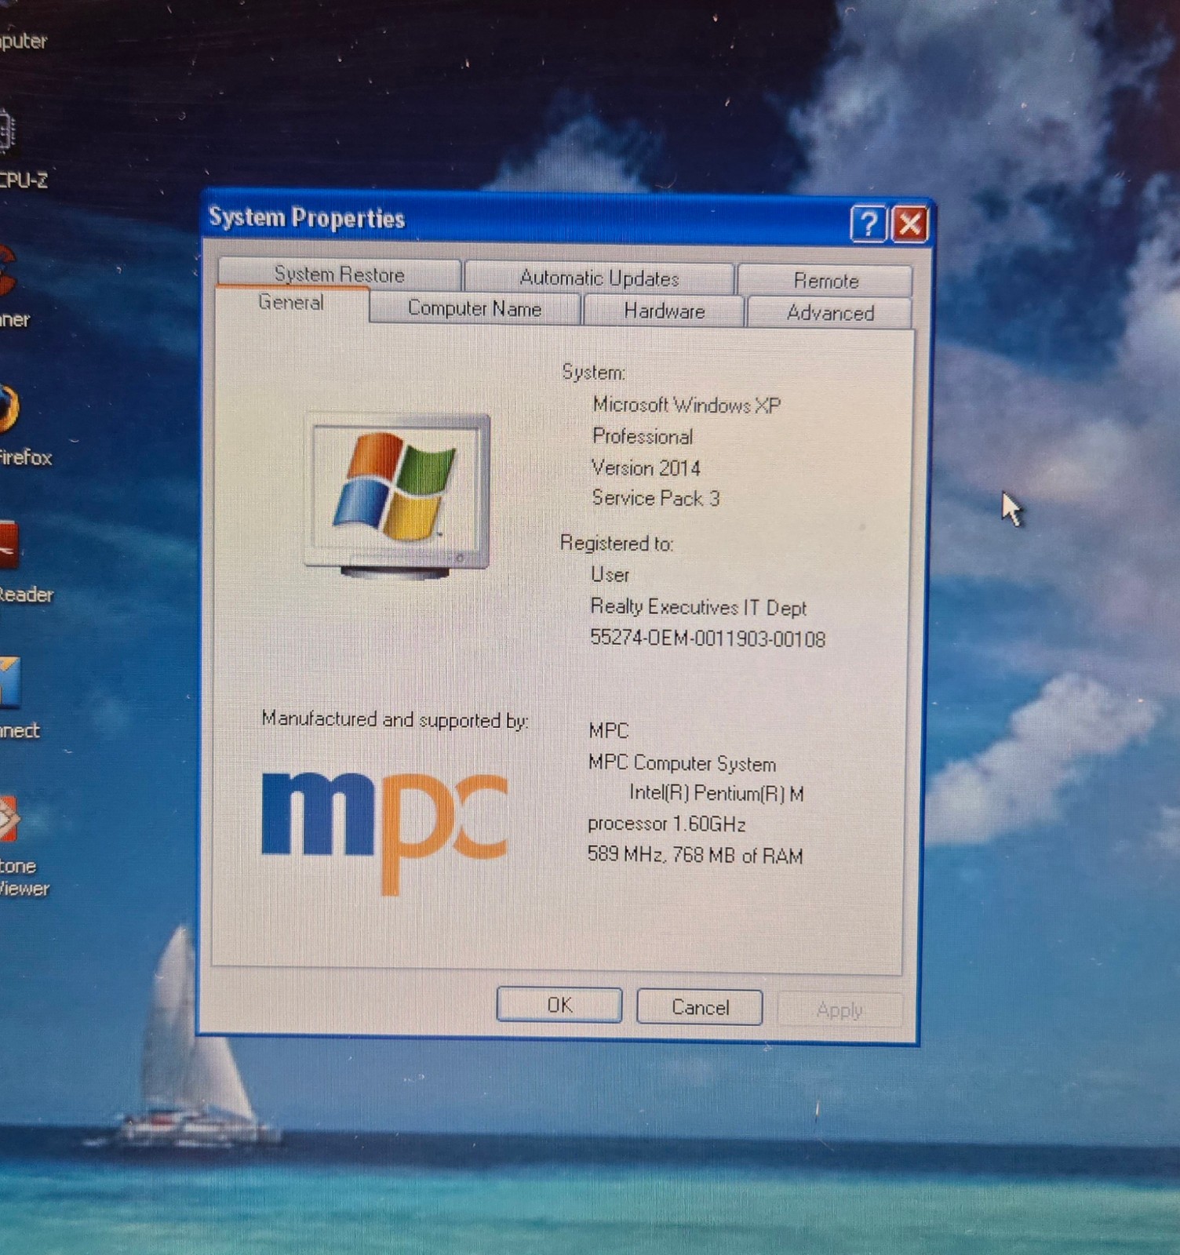
Task: Select the General tab
Action: click(291, 304)
